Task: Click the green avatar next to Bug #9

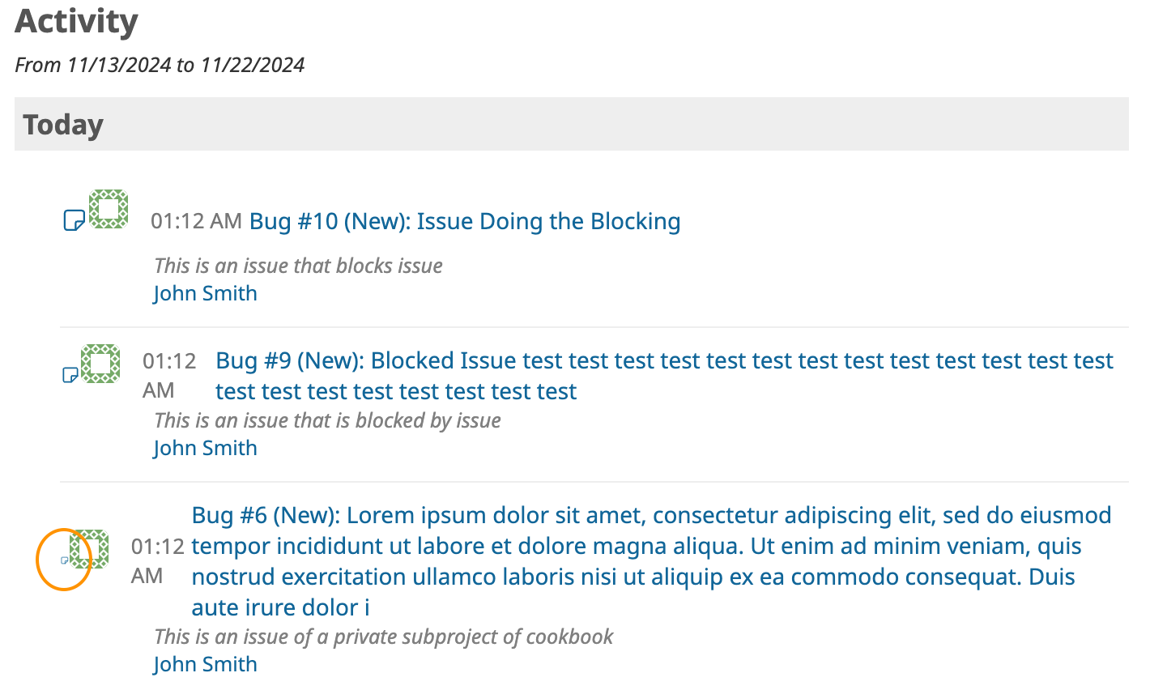Action: (100, 364)
